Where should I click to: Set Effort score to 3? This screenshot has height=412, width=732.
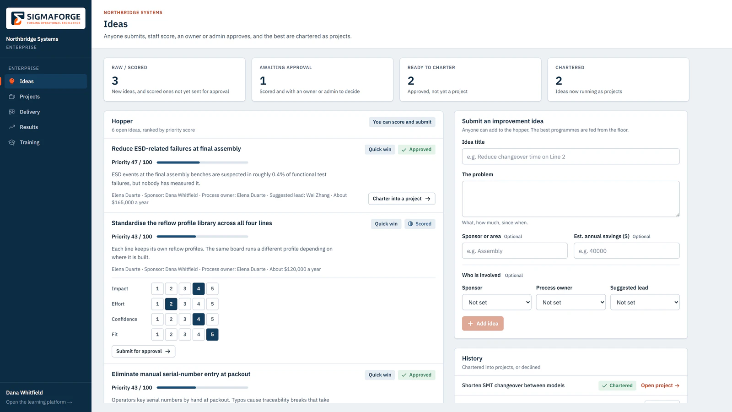click(x=185, y=304)
